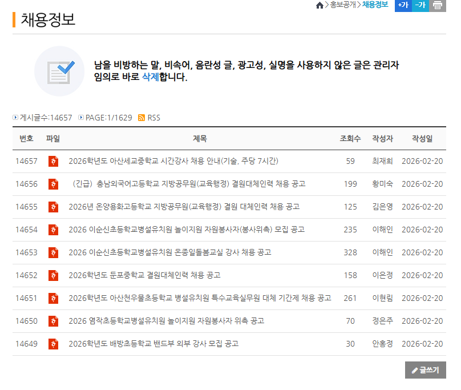Open the 채용정보 breadcrumb link
This screenshot has width=461, height=390.
pyautogui.click(x=375, y=5)
